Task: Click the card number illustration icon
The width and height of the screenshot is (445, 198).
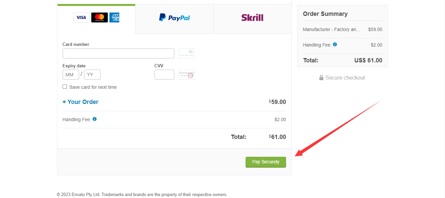Action: [186, 53]
